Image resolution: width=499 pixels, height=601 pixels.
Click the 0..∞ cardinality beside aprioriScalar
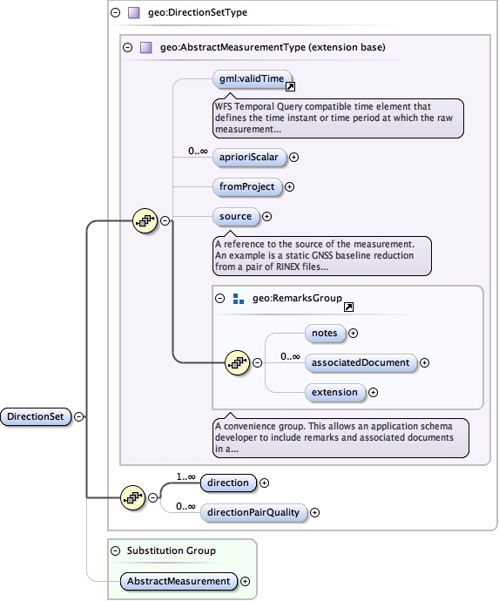[x=198, y=152]
